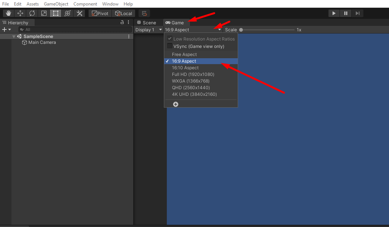This screenshot has height=227, width=389.
Task: Open the create object plus dropdown
Action: click(x=6, y=29)
